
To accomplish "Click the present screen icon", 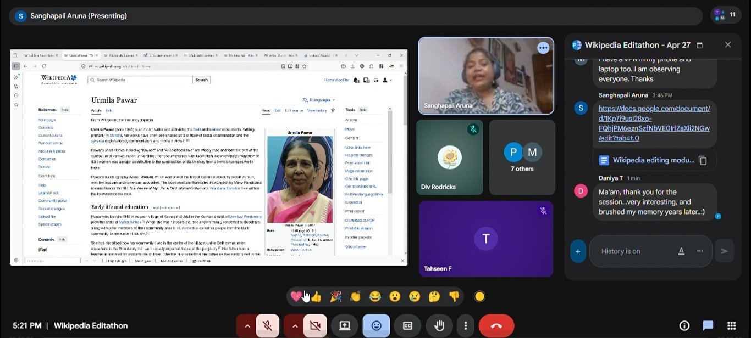I will pyautogui.click(x=345, y=325).
